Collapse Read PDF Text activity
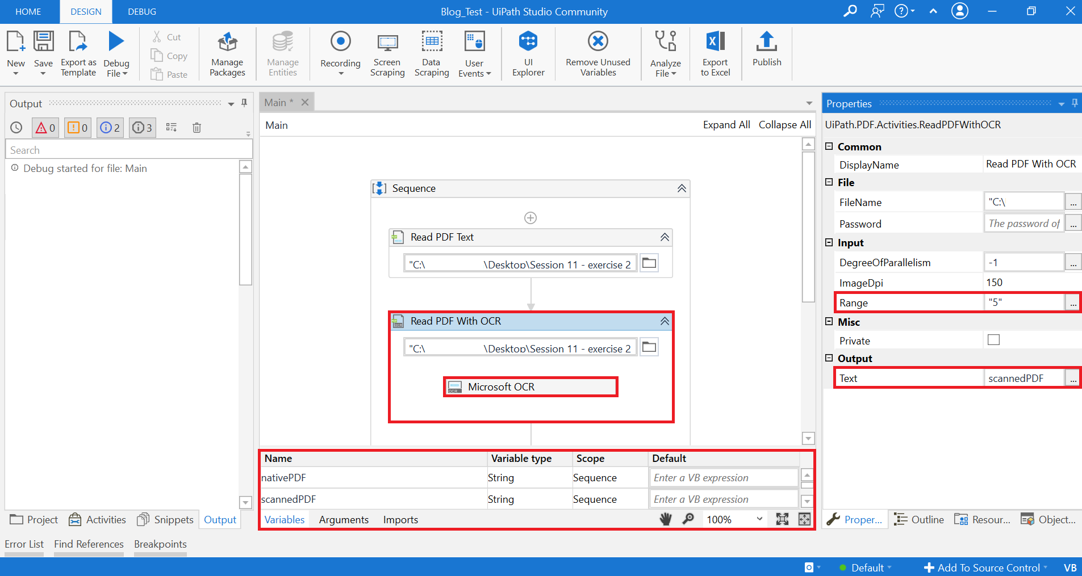Image resolution: width=1082 pixels, height=576 pixels. coord(665,237)
